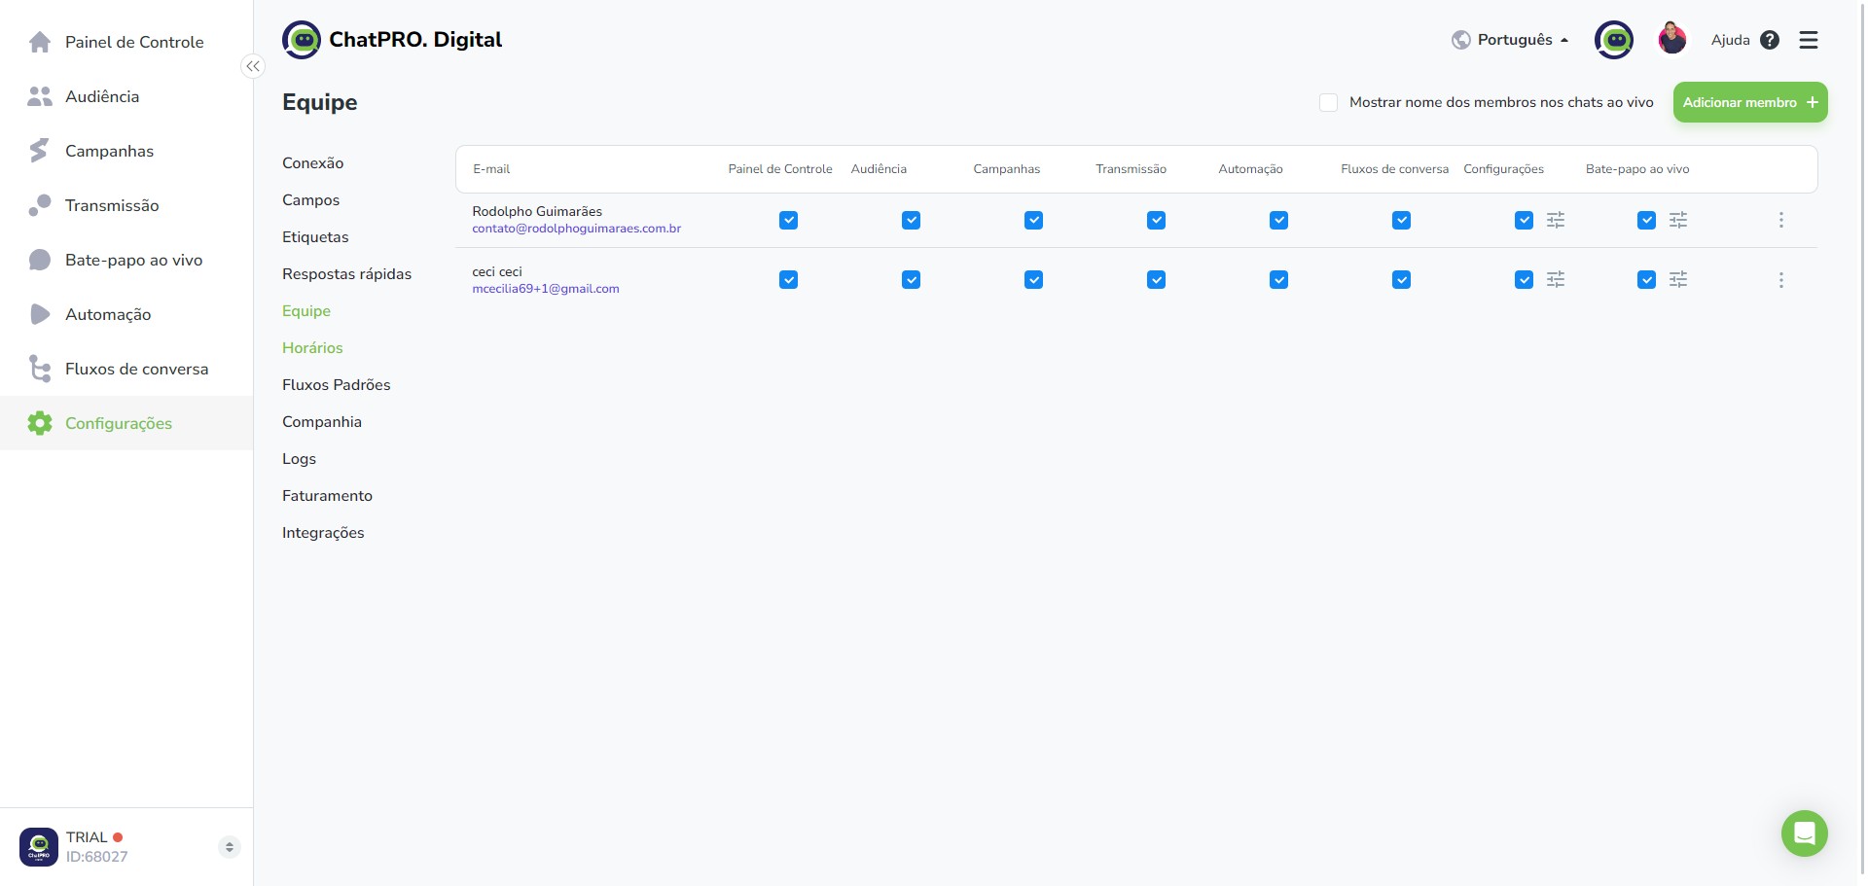This screenshot has width=1868, height=886.
Task: Uncheck Bate-papo ao vivo for ceci ceci
Action: pyautogui.click(x=1647, y=280)
